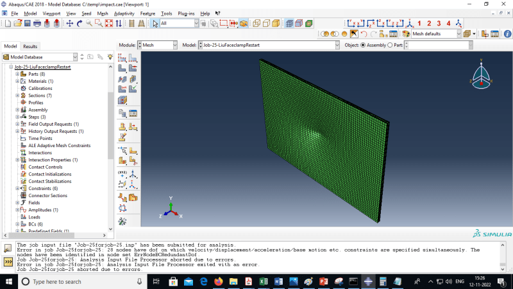Image resolution: width=513 pixels, height=289 pixels.
Task: Select the Assembly radio button
Action: tap(363, 45)
